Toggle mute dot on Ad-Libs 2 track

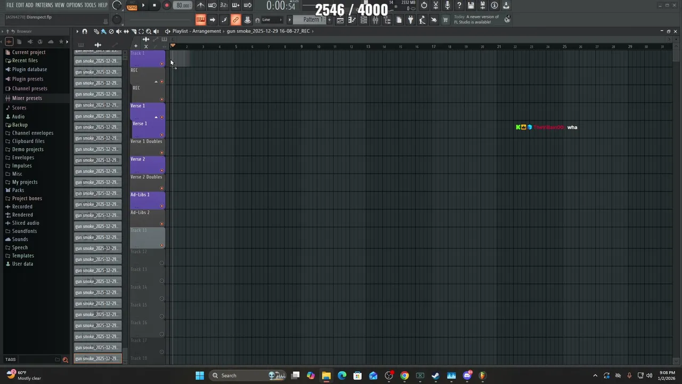[x=162, y=223]
